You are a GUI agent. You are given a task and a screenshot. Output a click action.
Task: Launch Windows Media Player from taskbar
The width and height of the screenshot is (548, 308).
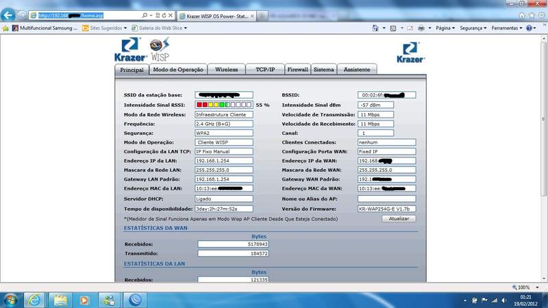point(84,299)
